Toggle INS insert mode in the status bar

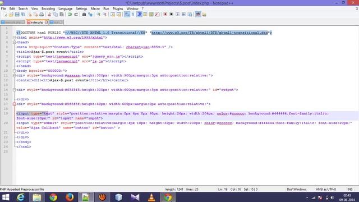tap(350, 190)
